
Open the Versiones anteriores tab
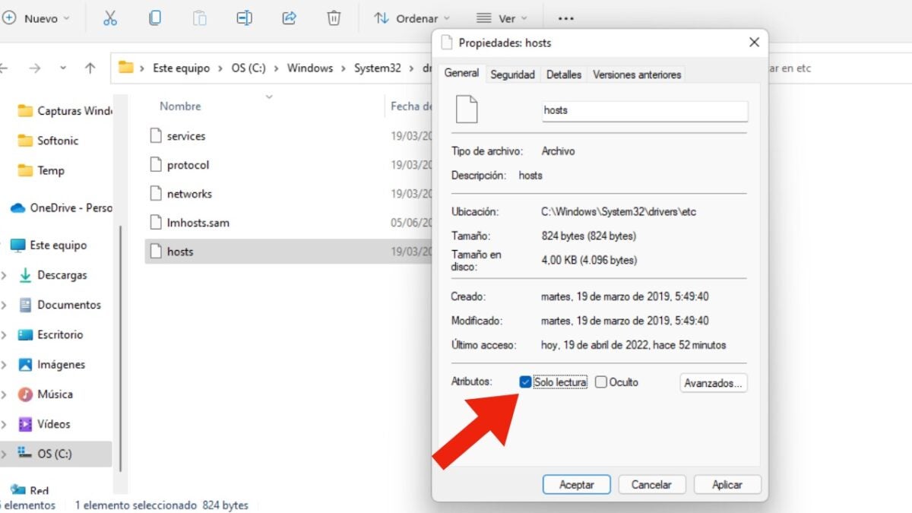637,74
